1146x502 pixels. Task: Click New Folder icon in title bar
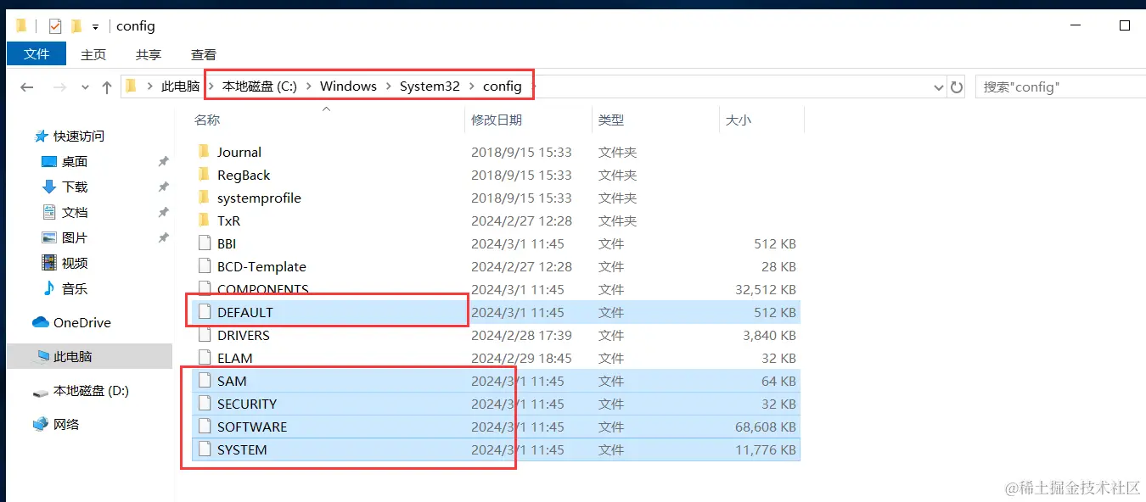(76, 26)
